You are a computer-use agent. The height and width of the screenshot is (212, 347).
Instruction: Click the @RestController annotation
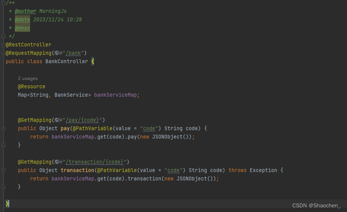pyautogui.click(x=29, y=45)
